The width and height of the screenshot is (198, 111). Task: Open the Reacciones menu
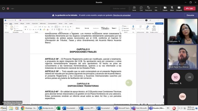click(148, 9)
